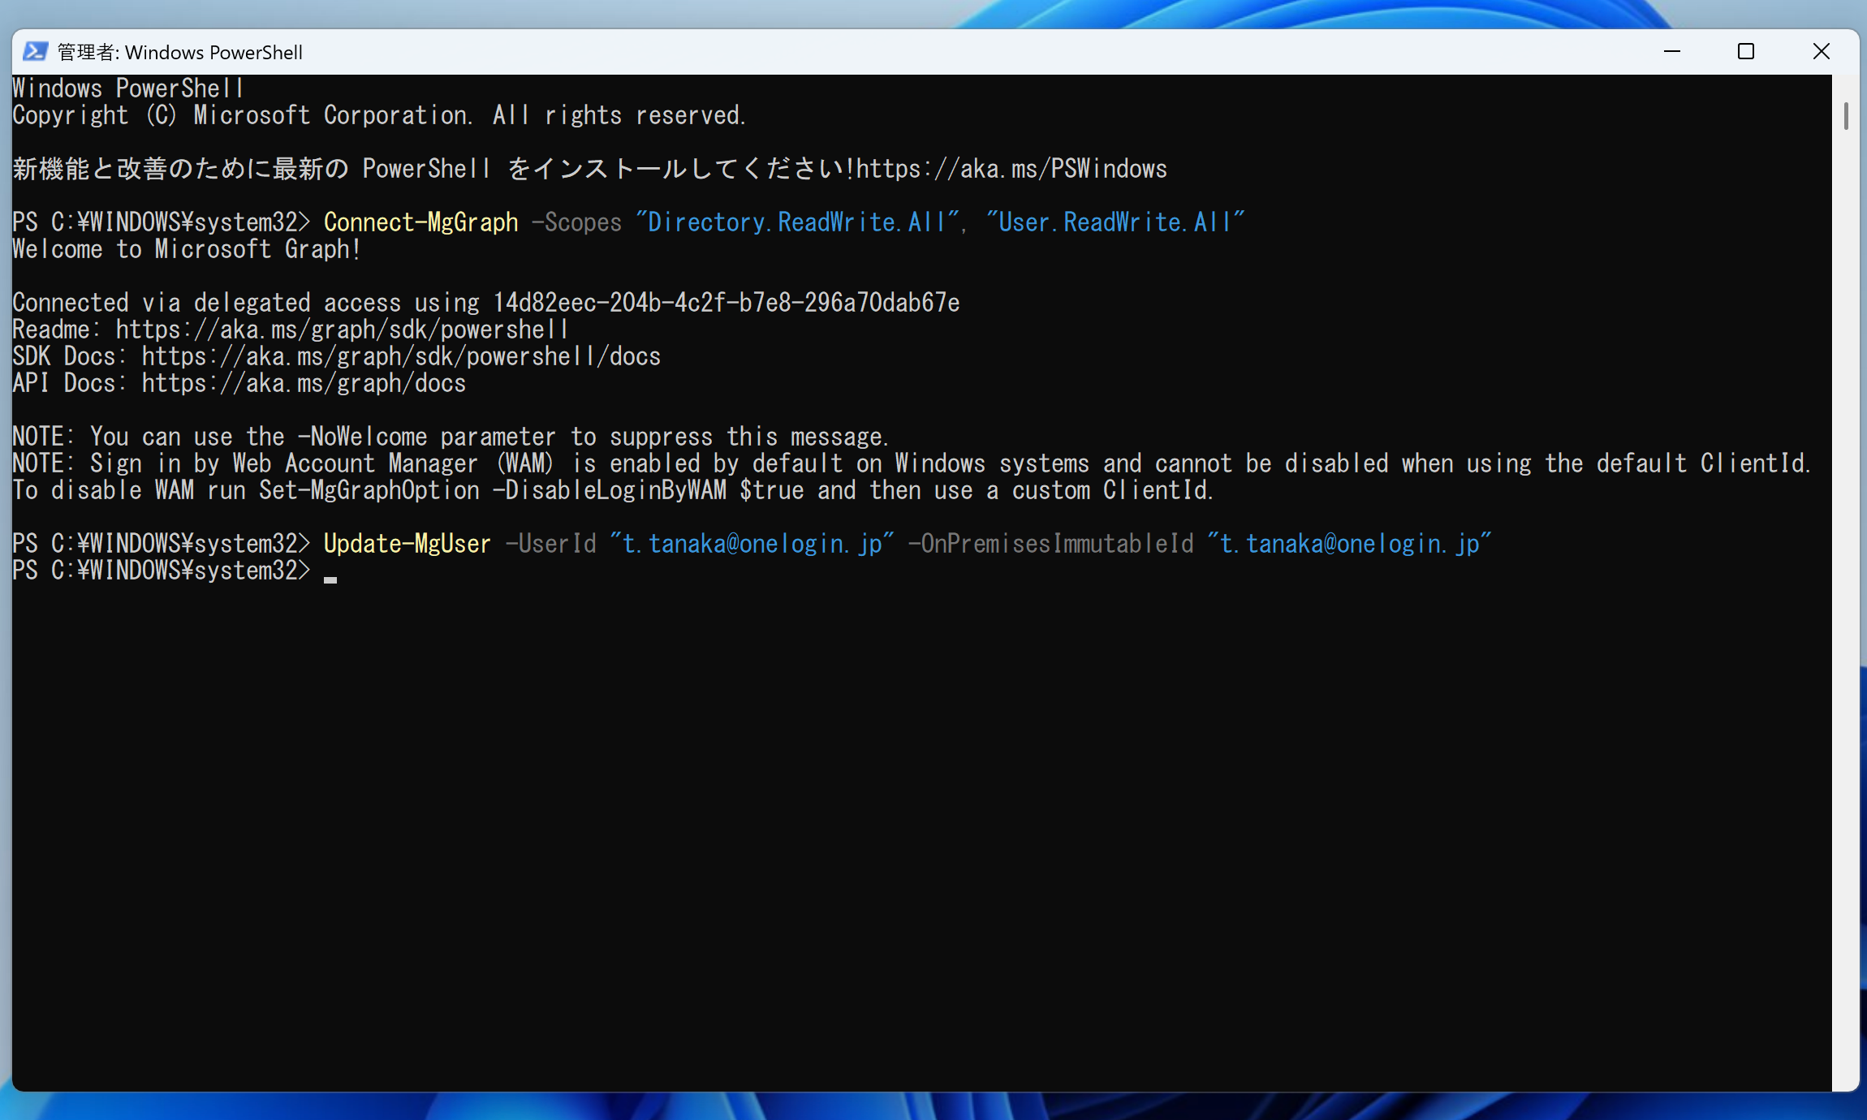Click the blinking cursor at last prompt

[x=330, y=579]
